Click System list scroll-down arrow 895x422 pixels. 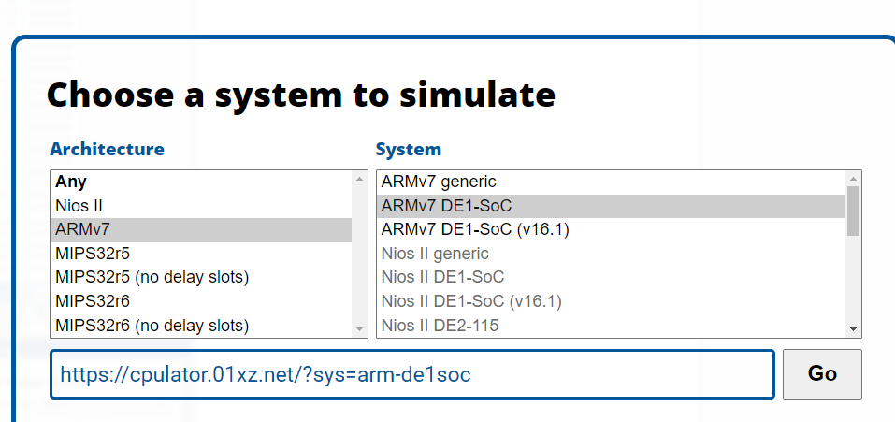click(x=853, y=329)
